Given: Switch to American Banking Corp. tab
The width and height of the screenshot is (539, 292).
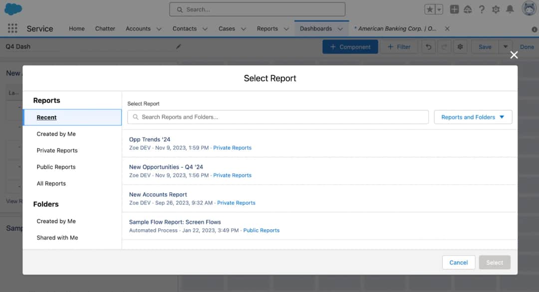Looking at the screenshot, I should click(395, 28).
